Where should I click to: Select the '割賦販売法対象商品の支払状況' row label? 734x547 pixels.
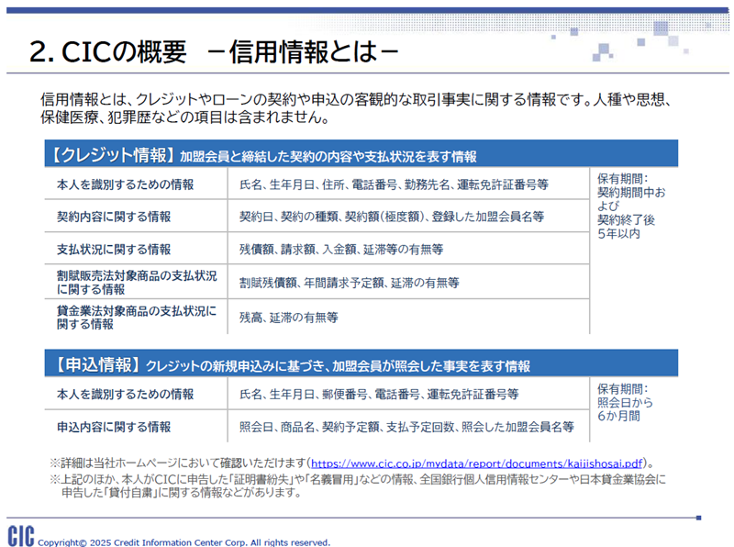coord(136,282)
